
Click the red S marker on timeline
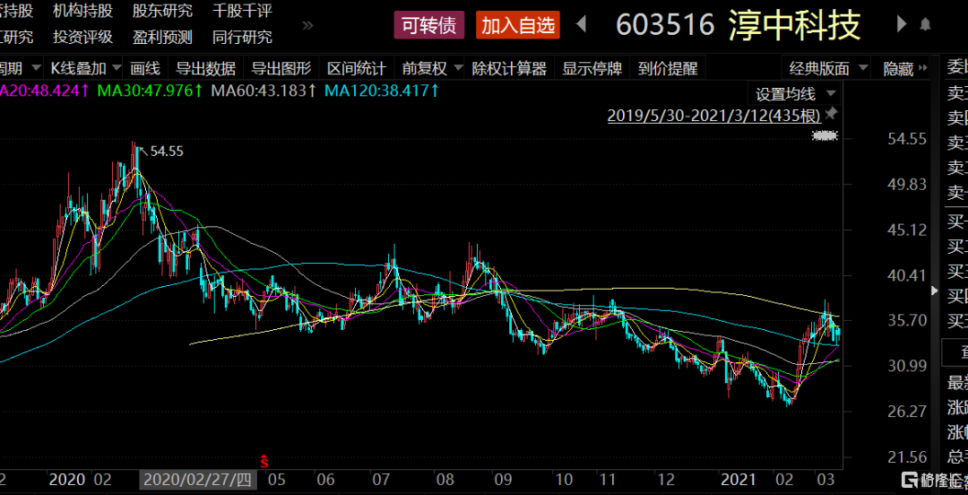264,460
